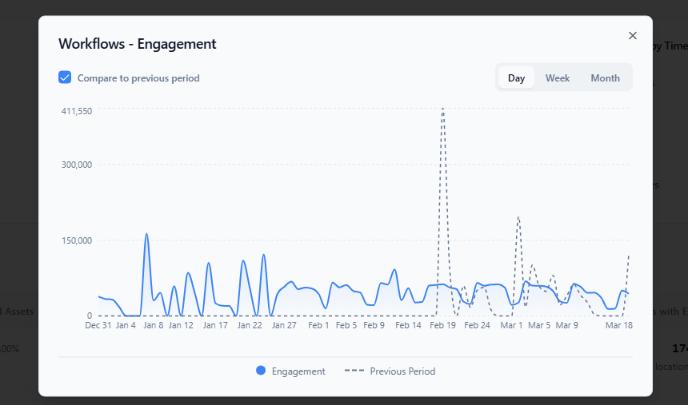The height and width of the screenshot is (405, 688).
Task: Select the Dec 31 x-axis label
Action: (x=98, y=325)
